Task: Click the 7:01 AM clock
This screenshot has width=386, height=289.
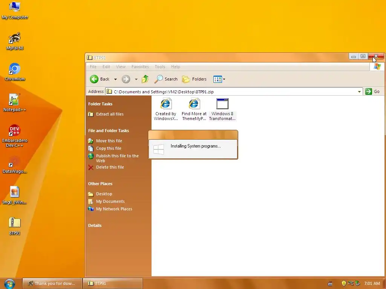Action: 372,283
